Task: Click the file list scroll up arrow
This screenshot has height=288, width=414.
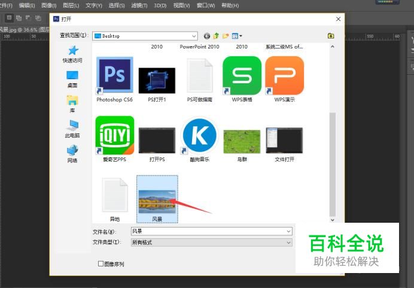Action: pos(333,47)
